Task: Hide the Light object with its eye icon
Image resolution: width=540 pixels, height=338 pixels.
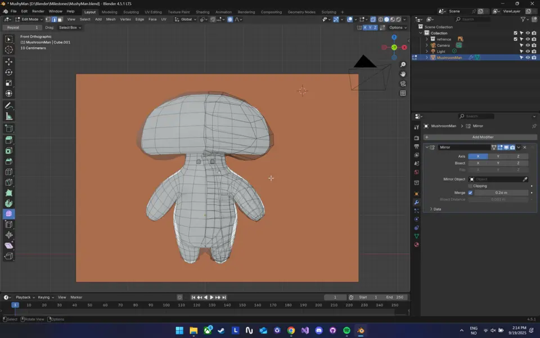Action: (x=528, y=51)
